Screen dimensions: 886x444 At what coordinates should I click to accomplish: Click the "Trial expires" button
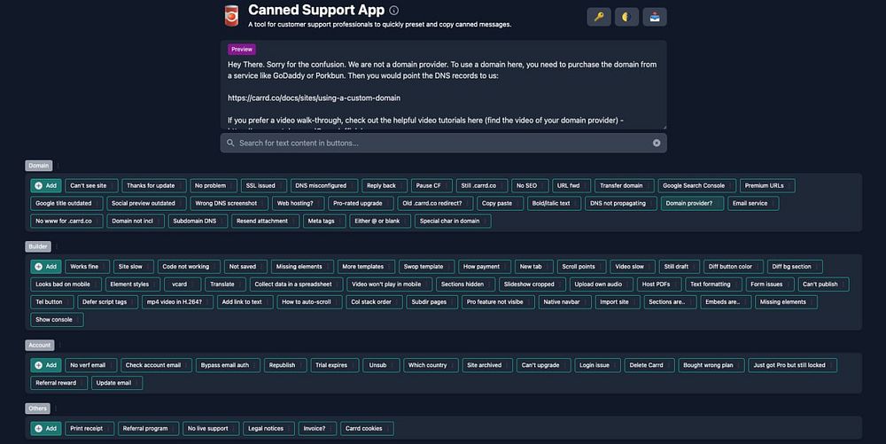coord(335,365)
